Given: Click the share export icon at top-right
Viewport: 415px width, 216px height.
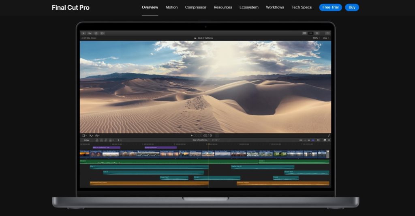Looking at the screenshot, I should tap(327, 33).
